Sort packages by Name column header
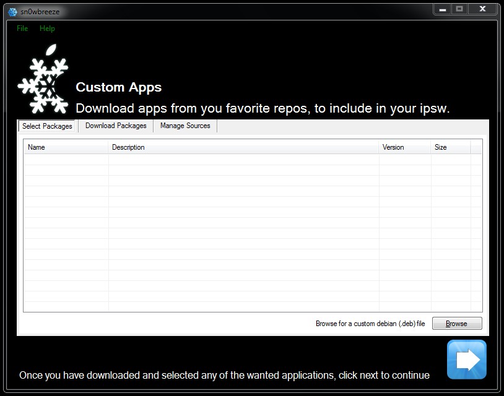 click(x=66, y=147)
